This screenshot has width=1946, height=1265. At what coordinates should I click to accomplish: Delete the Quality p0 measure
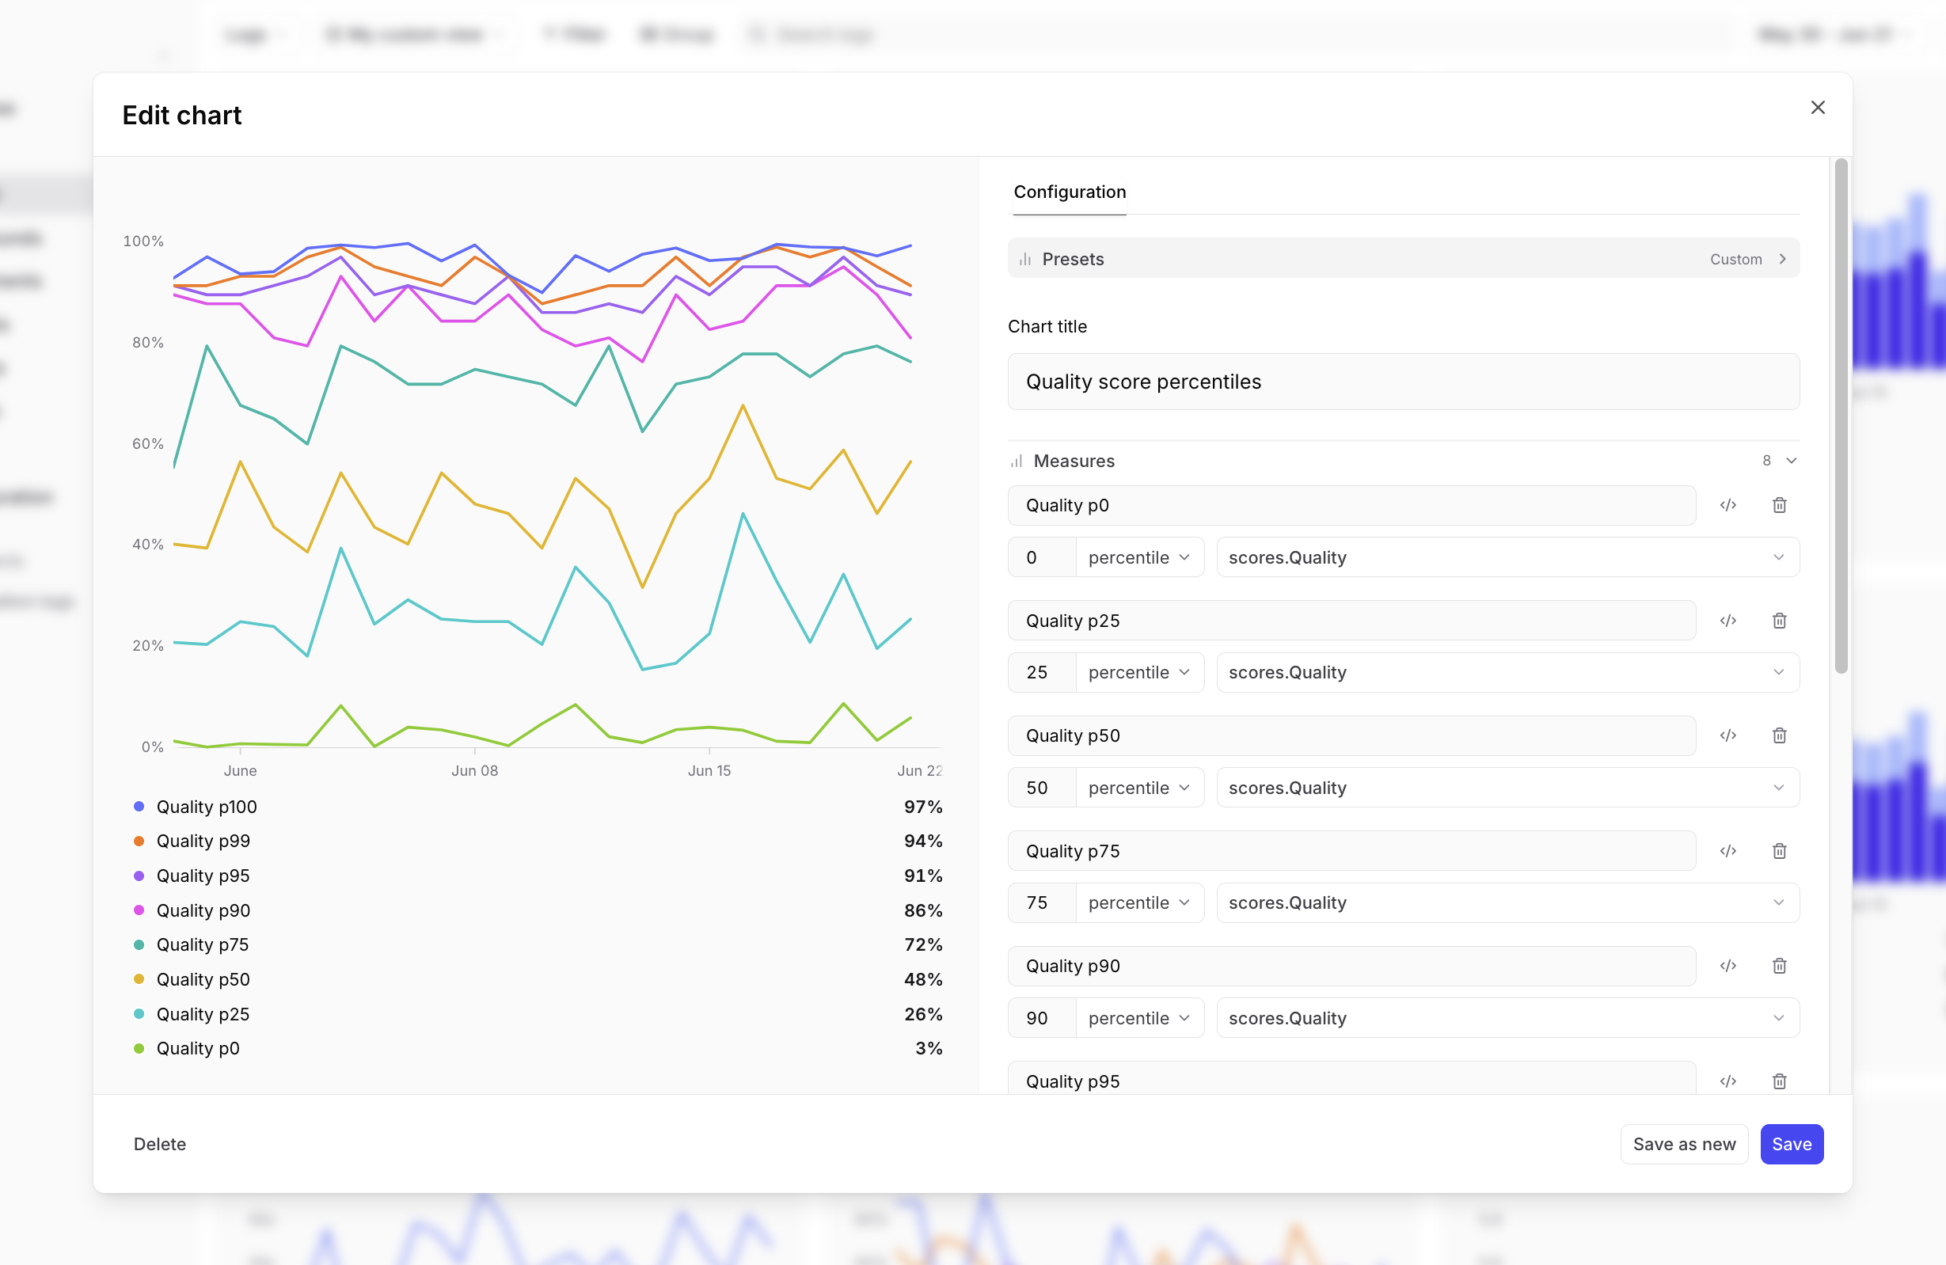(1779, 505)
